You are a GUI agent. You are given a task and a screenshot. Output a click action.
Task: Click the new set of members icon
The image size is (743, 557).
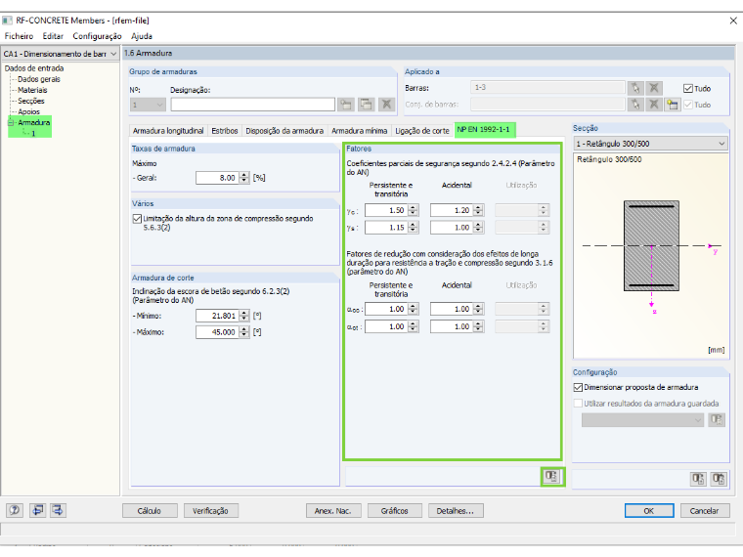(x=673, y=105)
